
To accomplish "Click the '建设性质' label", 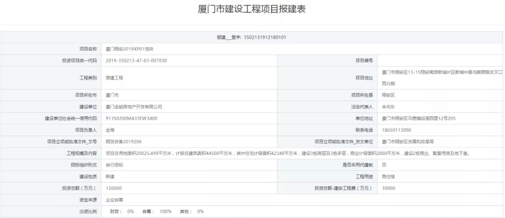I will (x=88, y=176).
